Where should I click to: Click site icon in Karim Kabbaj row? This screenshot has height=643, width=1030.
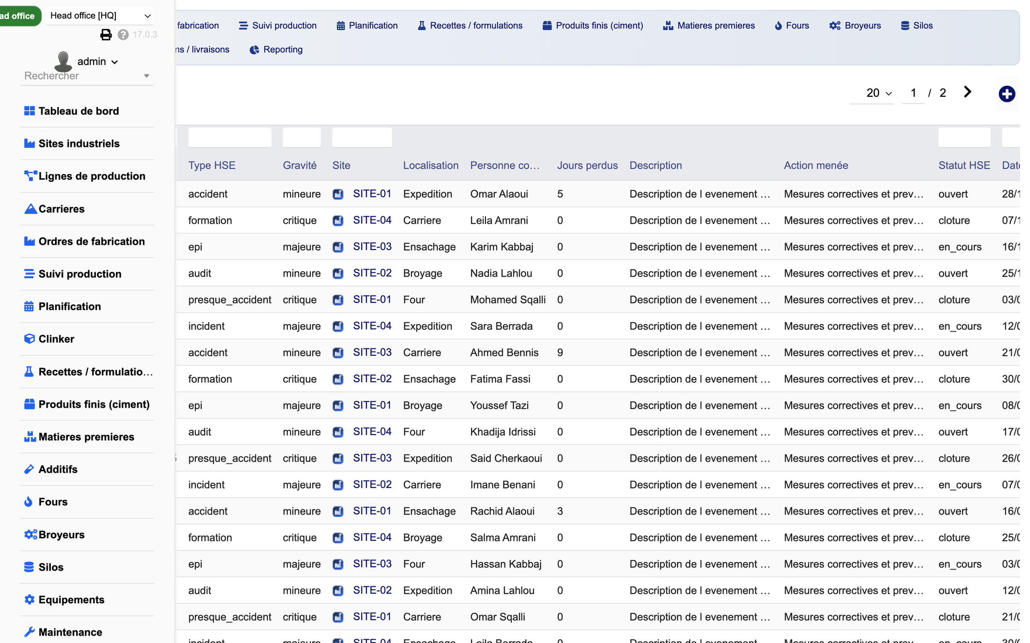point(338,247)
